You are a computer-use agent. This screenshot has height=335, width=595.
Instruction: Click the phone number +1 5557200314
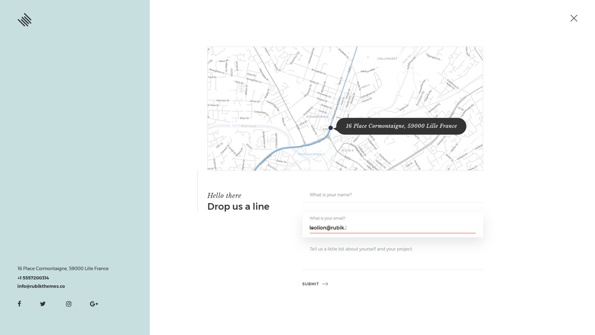[x=33, y=278]
